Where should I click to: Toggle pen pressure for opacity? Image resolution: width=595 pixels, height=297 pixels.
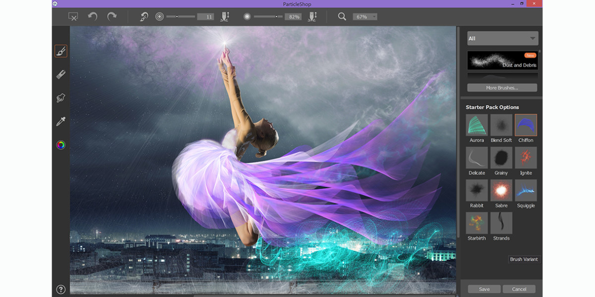312,17
